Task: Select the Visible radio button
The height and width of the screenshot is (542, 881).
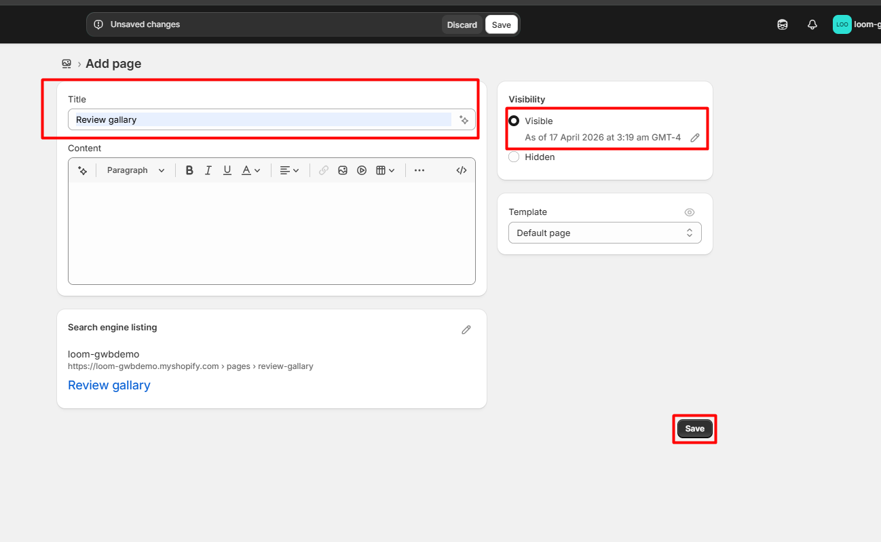Action: click(x=514, y=121)
